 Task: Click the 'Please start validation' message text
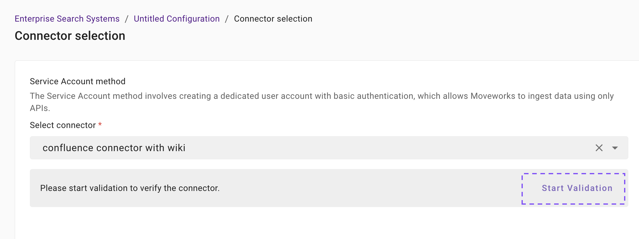(x=130, y=188)
